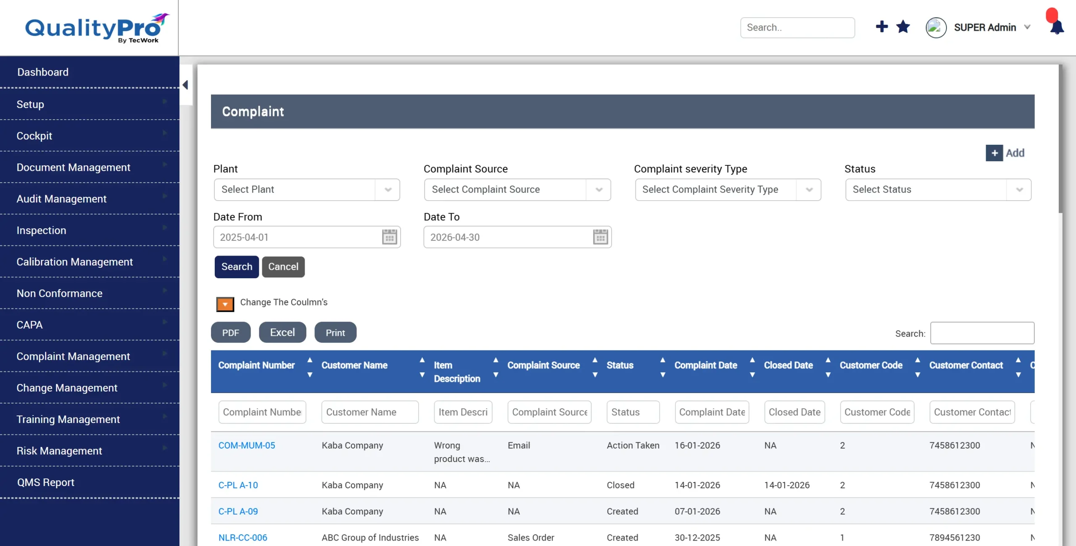Image resolution: width=1076 pixels, height=546 pixels.
Task: Open the Select Status dropdown
Action: pos(938,190)
